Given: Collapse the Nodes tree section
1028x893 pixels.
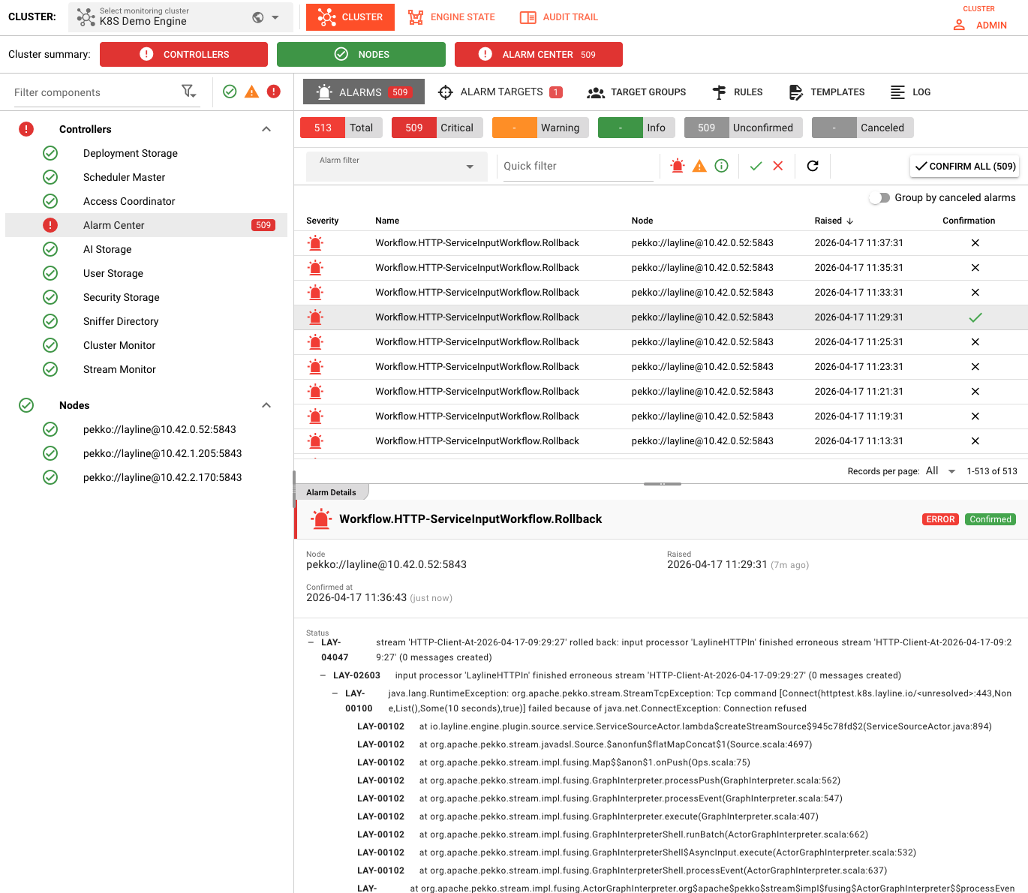Looking at the screenshot, I should (x=266, y=405).
